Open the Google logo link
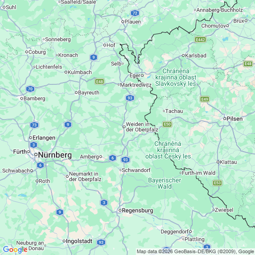The image size is (255, 255). 15,250
